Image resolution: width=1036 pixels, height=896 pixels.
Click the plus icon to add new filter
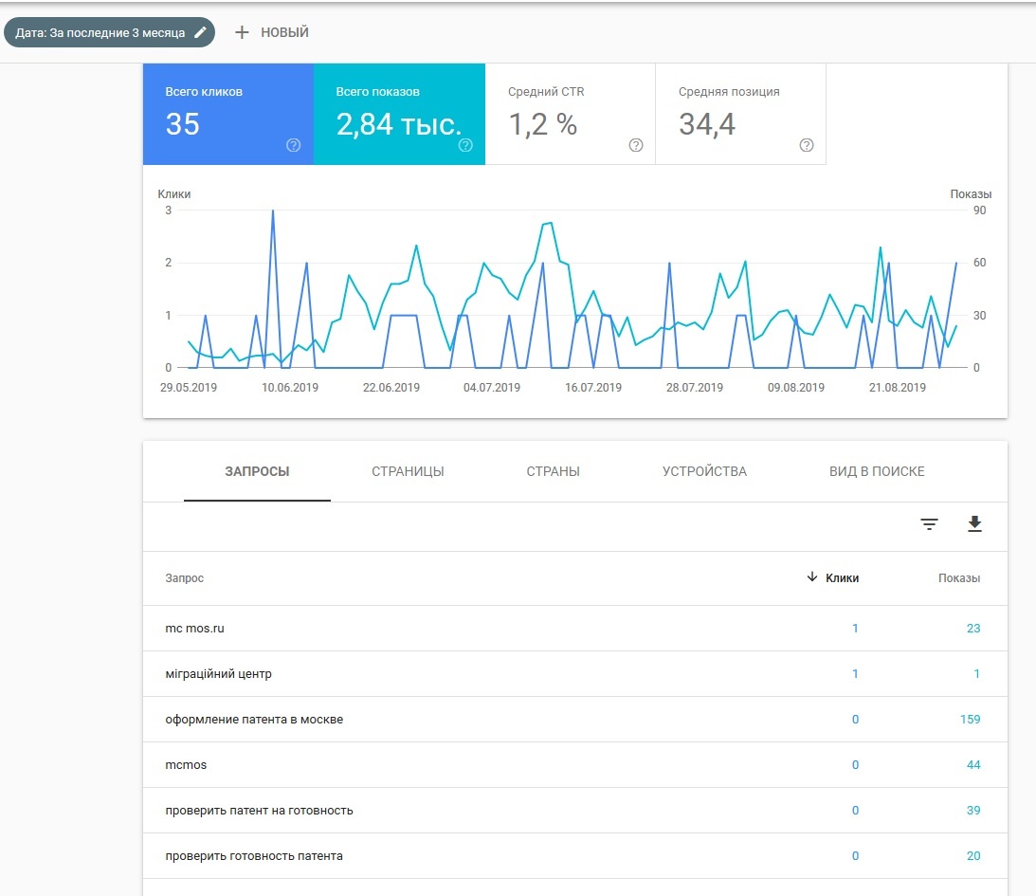242,32
